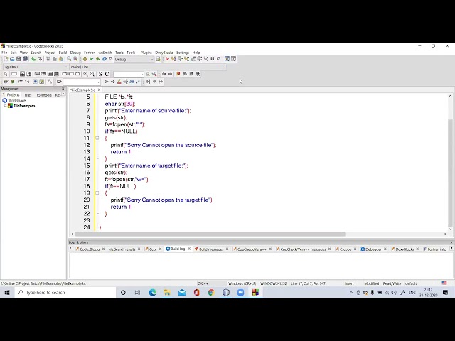Start debugging with the red arrow icon
This screenshot has width=455, height=341.
tap(167, 59)
